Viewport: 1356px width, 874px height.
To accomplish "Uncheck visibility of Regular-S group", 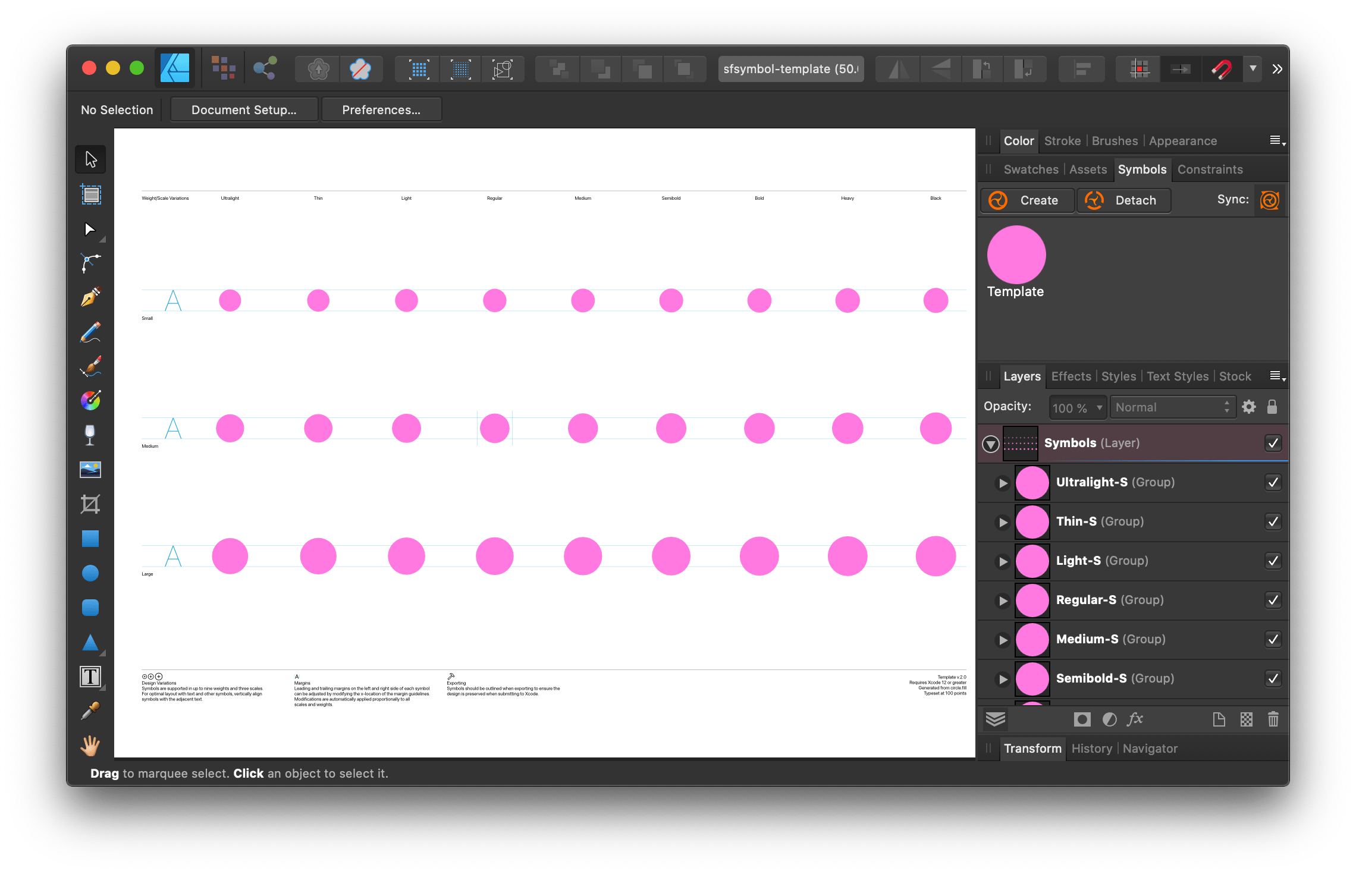I will tap(1273, 600).
